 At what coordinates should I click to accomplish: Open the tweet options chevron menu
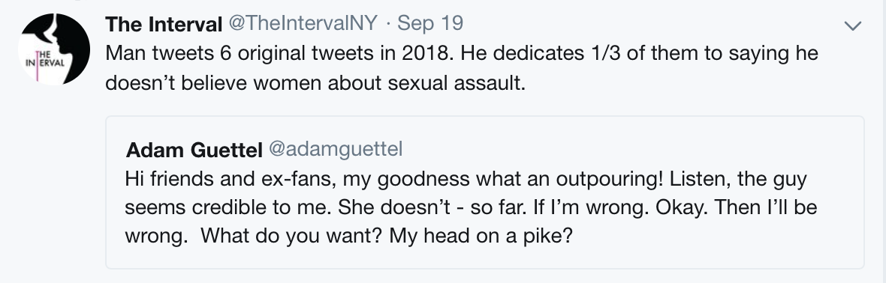tap(852, 25)
